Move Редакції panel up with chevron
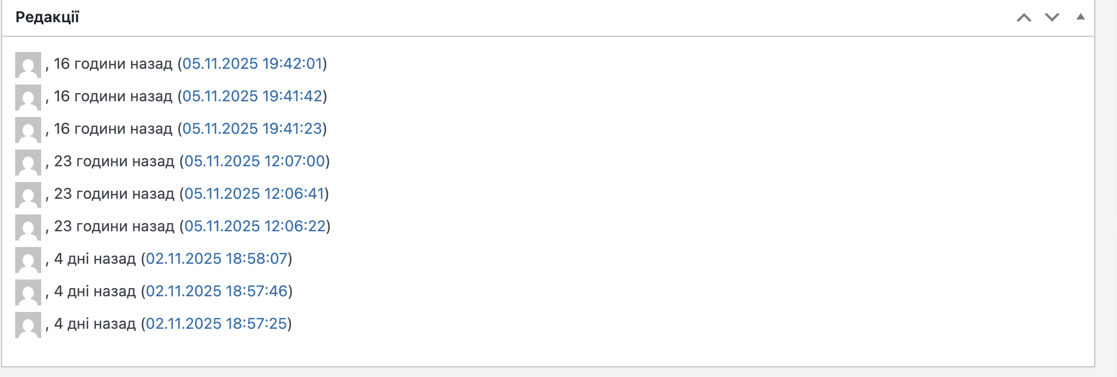Viewport: 1117px width, 377px height. point(1024,17)
